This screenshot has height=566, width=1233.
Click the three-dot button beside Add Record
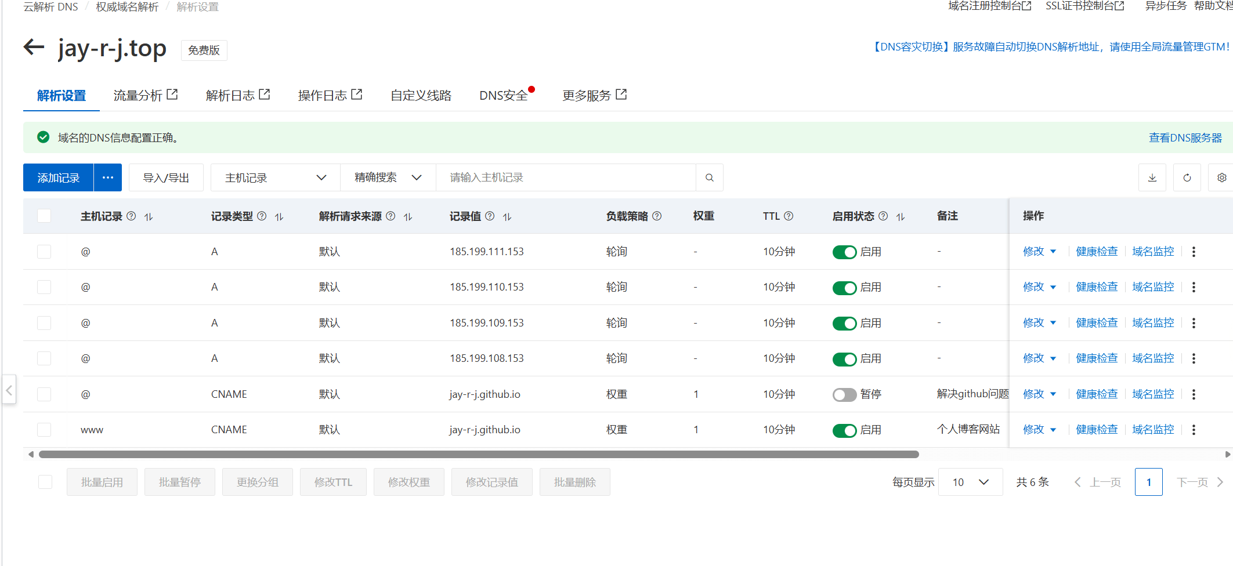(108, 177)
